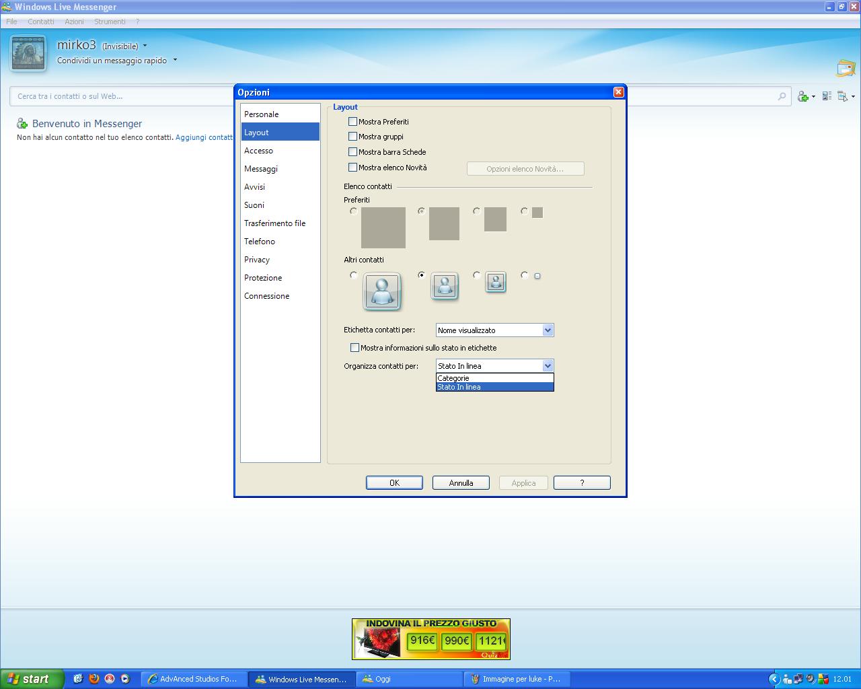Click the search magnifier icon

pyautogui.click(x=782, y=96)
